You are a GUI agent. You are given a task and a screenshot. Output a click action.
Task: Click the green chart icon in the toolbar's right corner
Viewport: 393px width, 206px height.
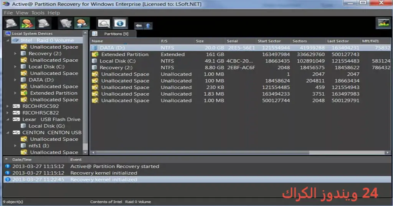coord(383,23)
